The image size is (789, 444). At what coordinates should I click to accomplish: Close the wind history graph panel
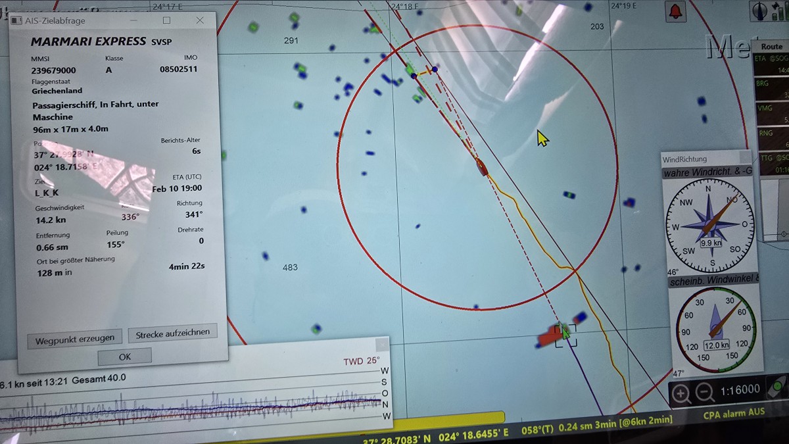coord(381,345)
